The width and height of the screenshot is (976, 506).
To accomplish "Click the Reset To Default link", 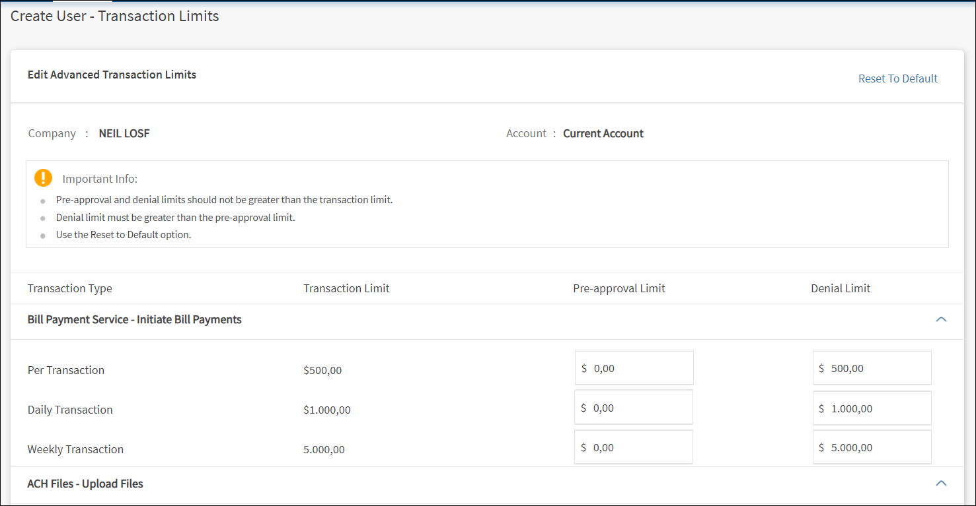I will coord(897,79).
